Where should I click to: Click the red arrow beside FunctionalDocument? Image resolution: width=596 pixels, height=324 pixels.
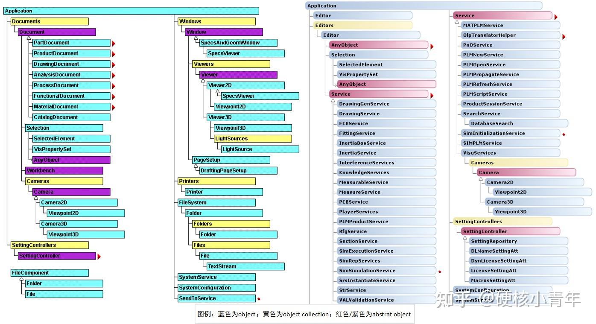point(114,96)
